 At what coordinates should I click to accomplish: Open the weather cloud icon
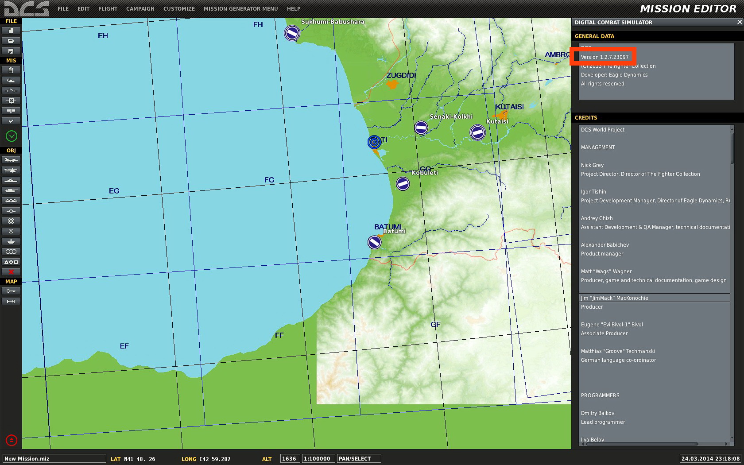click(11, 80)
